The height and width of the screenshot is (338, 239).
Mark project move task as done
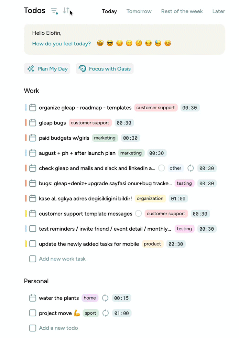pos(33,313)
